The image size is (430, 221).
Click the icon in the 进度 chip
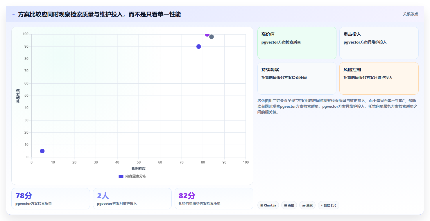tap(304, 205)
